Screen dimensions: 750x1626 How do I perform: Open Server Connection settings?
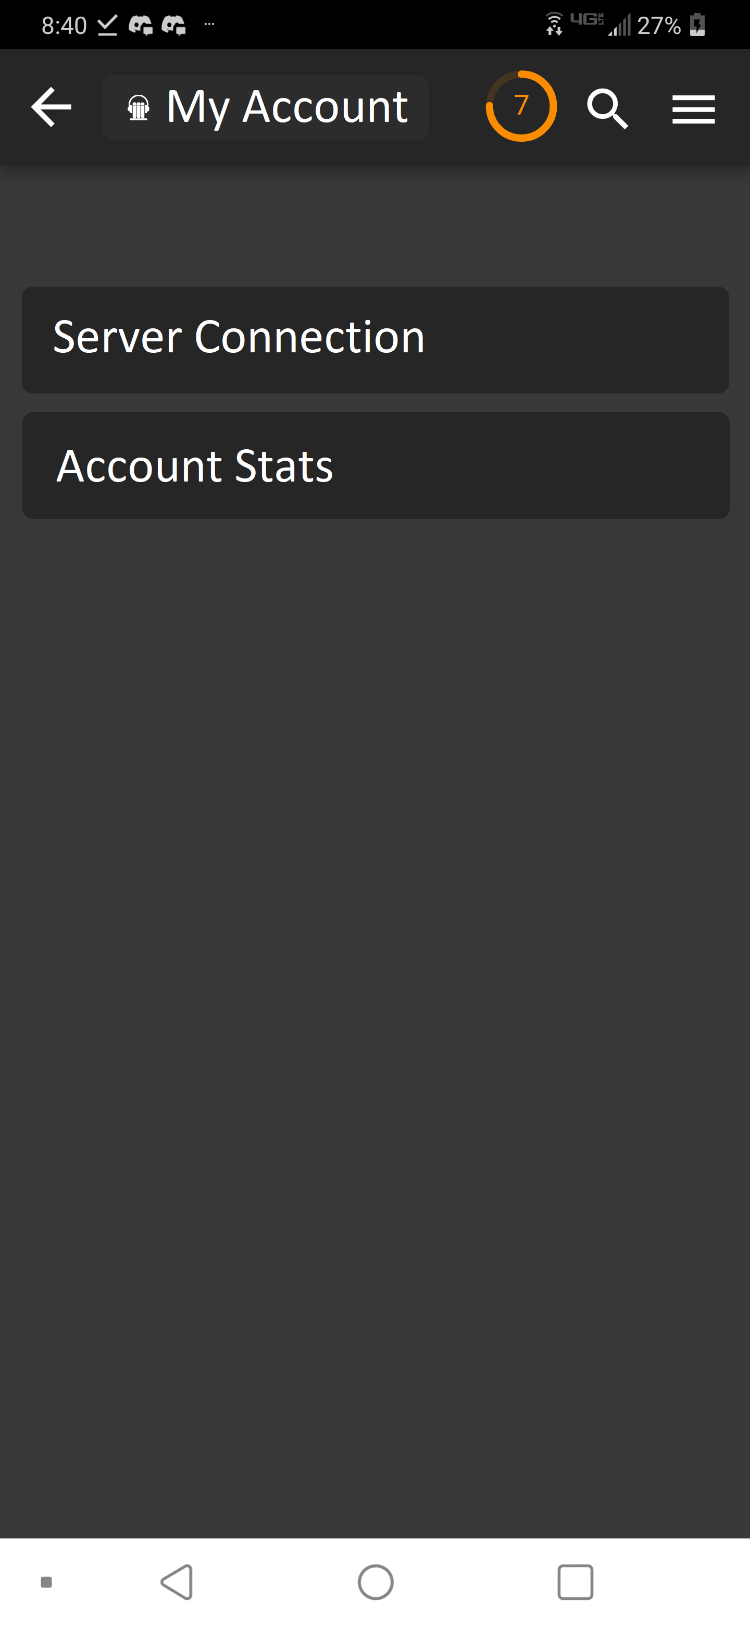pos(376,340)
